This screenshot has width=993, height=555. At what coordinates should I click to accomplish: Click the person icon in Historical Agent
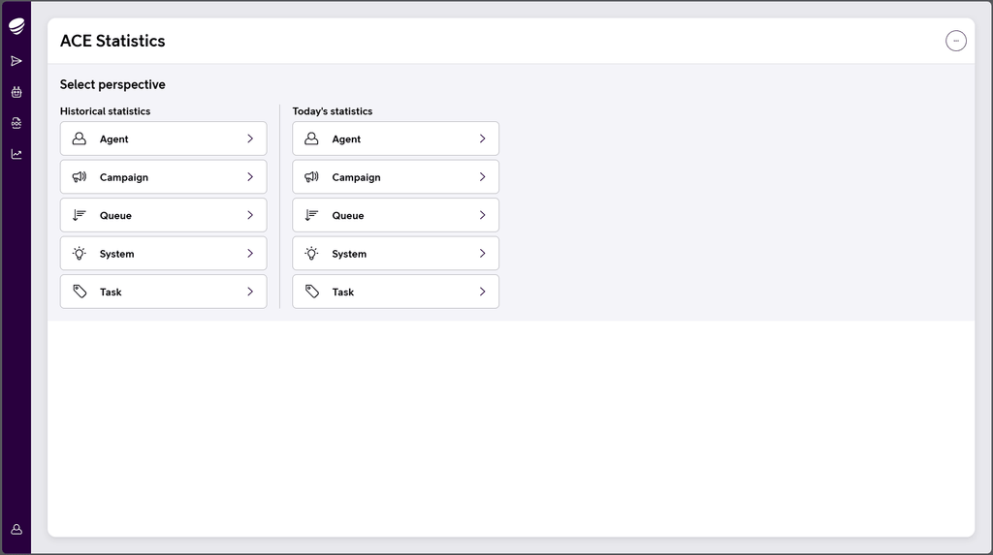tap(80, 139)
